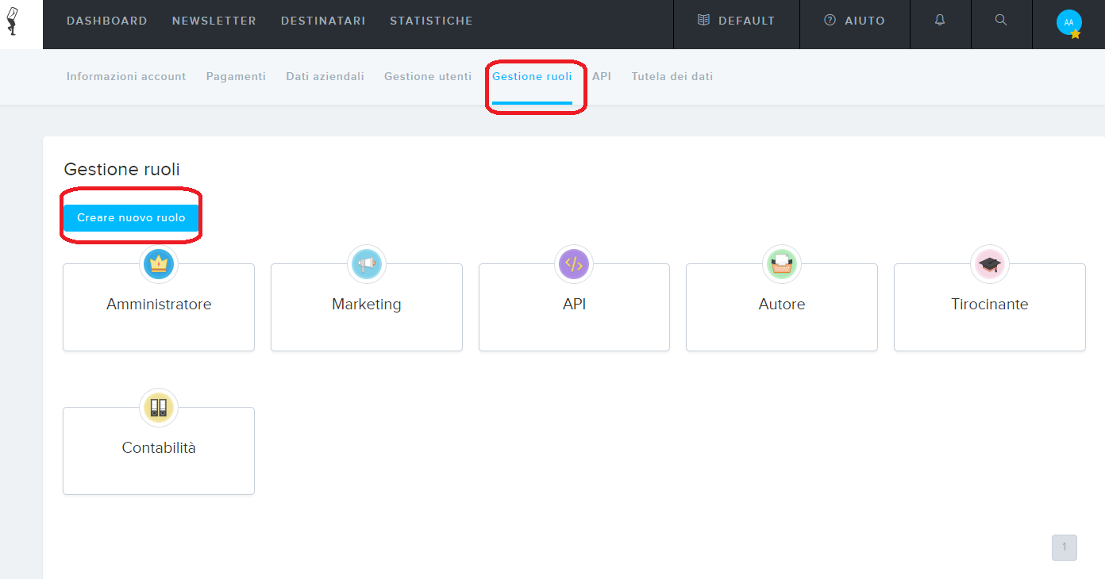The width and height of the screenshot is (1105, 579).
Task: Open the API settings tab
Action: click(602, 77)
